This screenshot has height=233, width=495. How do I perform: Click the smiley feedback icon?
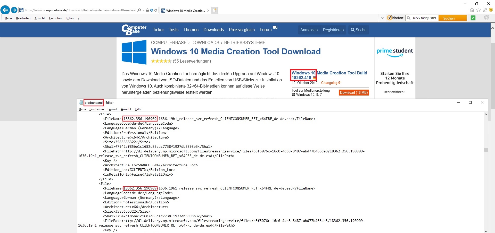pyautogui.click(x=491, y=10)
